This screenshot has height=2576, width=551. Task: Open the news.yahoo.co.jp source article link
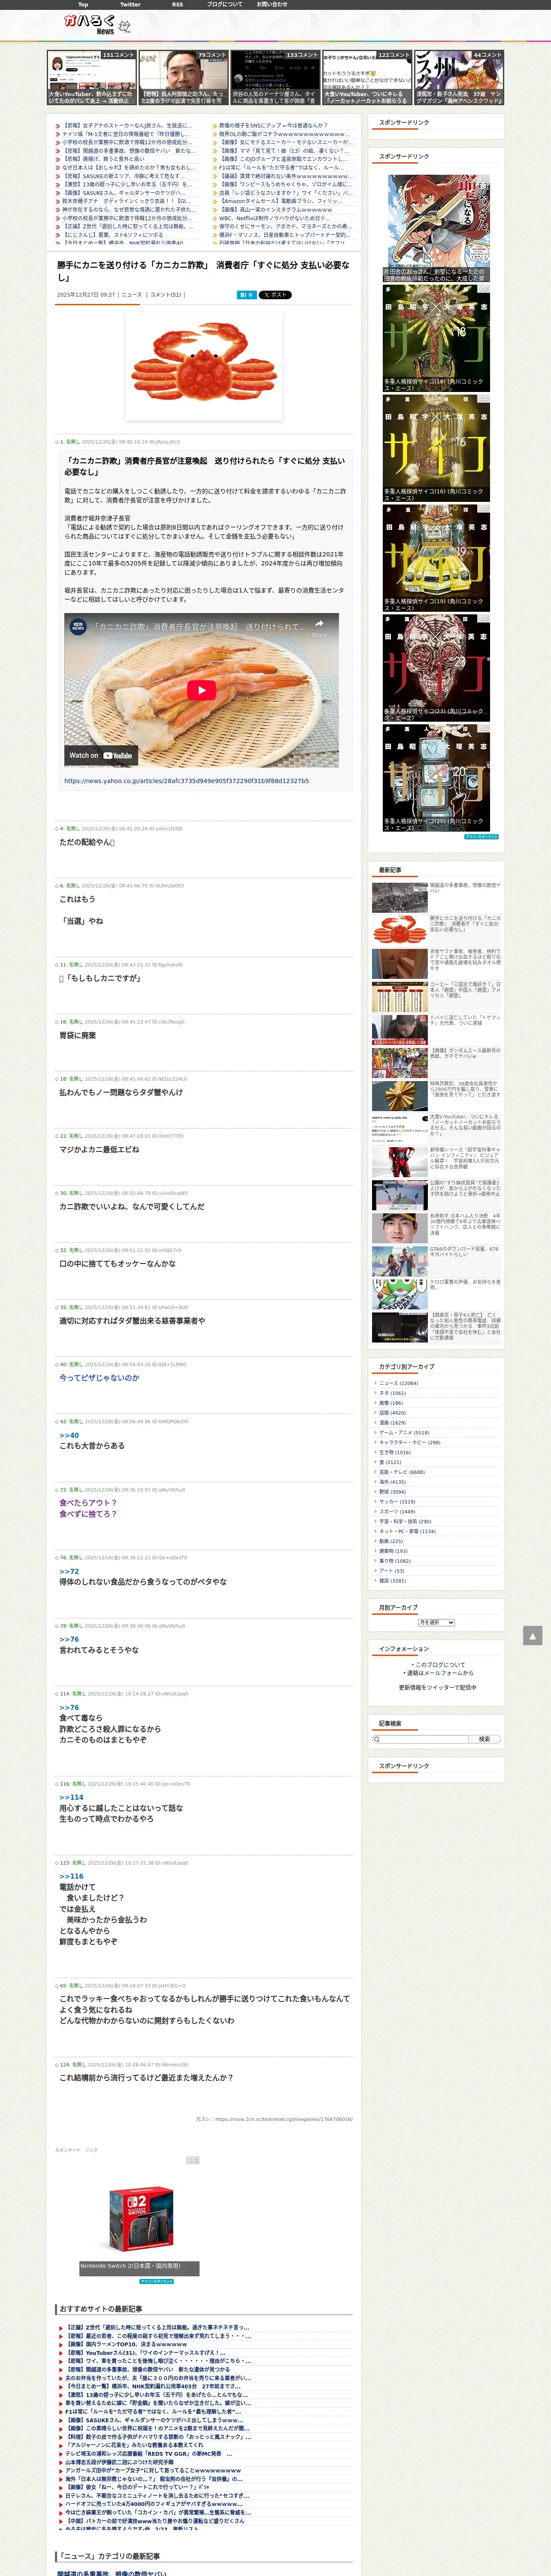pos(187,781)
